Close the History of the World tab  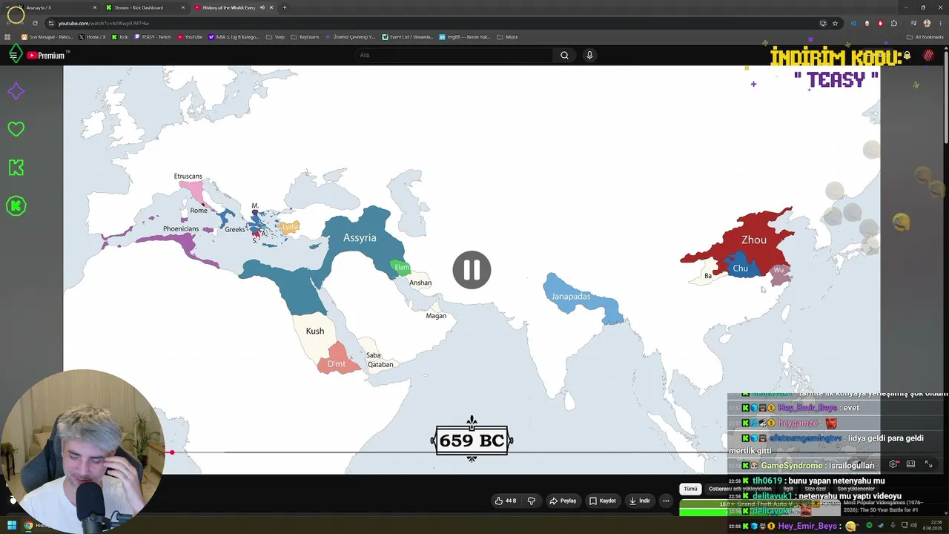click(x=271, y=7)
